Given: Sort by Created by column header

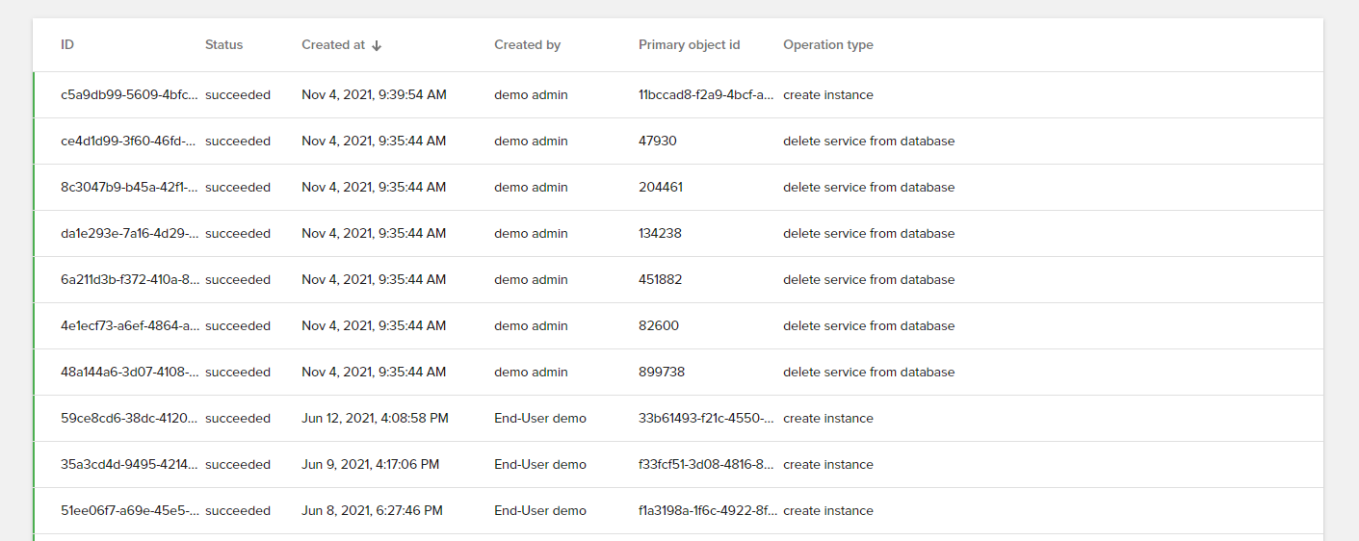Looking at the screenshot, I should (x=527, y=45).
